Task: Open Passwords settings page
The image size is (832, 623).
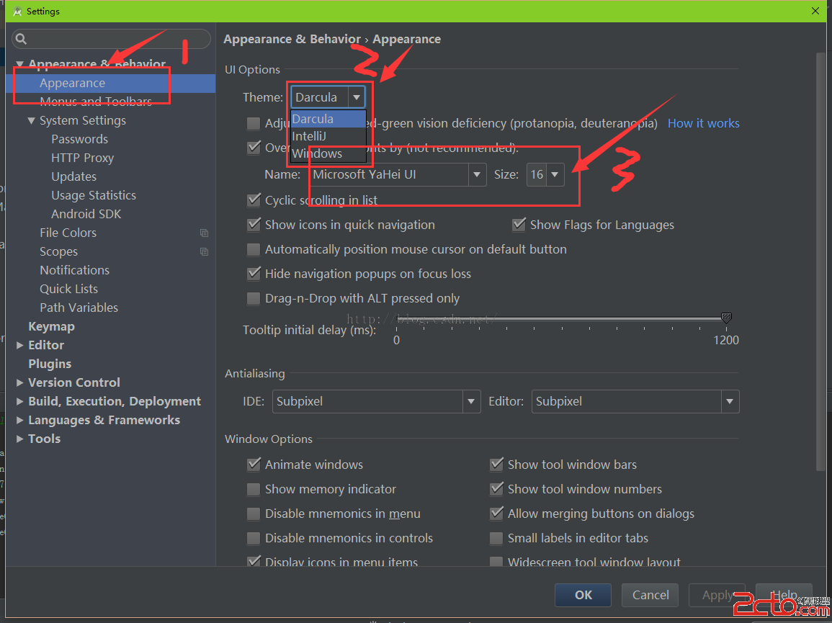Action: [x=79, y=139]
